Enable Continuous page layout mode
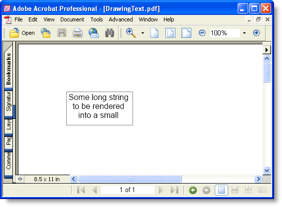The image size is (282, 207). click(x=235, y=190)
